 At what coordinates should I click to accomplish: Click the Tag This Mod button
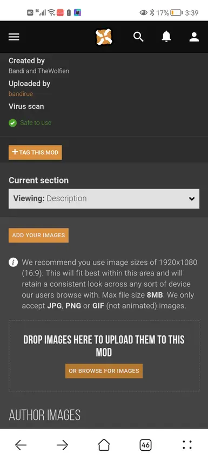click(x=35, y=153)
